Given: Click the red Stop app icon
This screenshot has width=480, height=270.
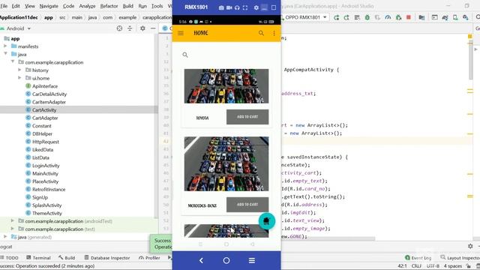Looking at the screenshot, I should coord(408,17).
